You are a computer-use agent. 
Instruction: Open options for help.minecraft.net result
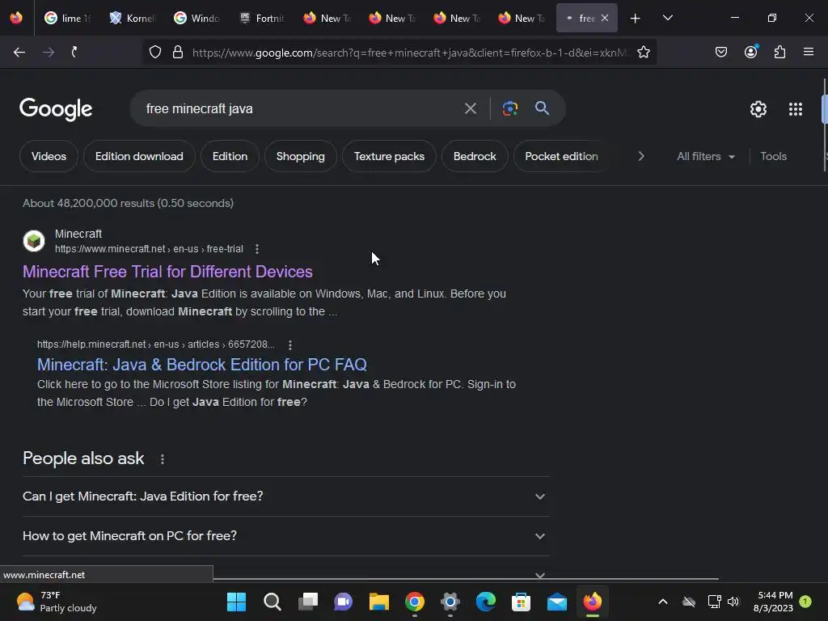coord(290,344)
